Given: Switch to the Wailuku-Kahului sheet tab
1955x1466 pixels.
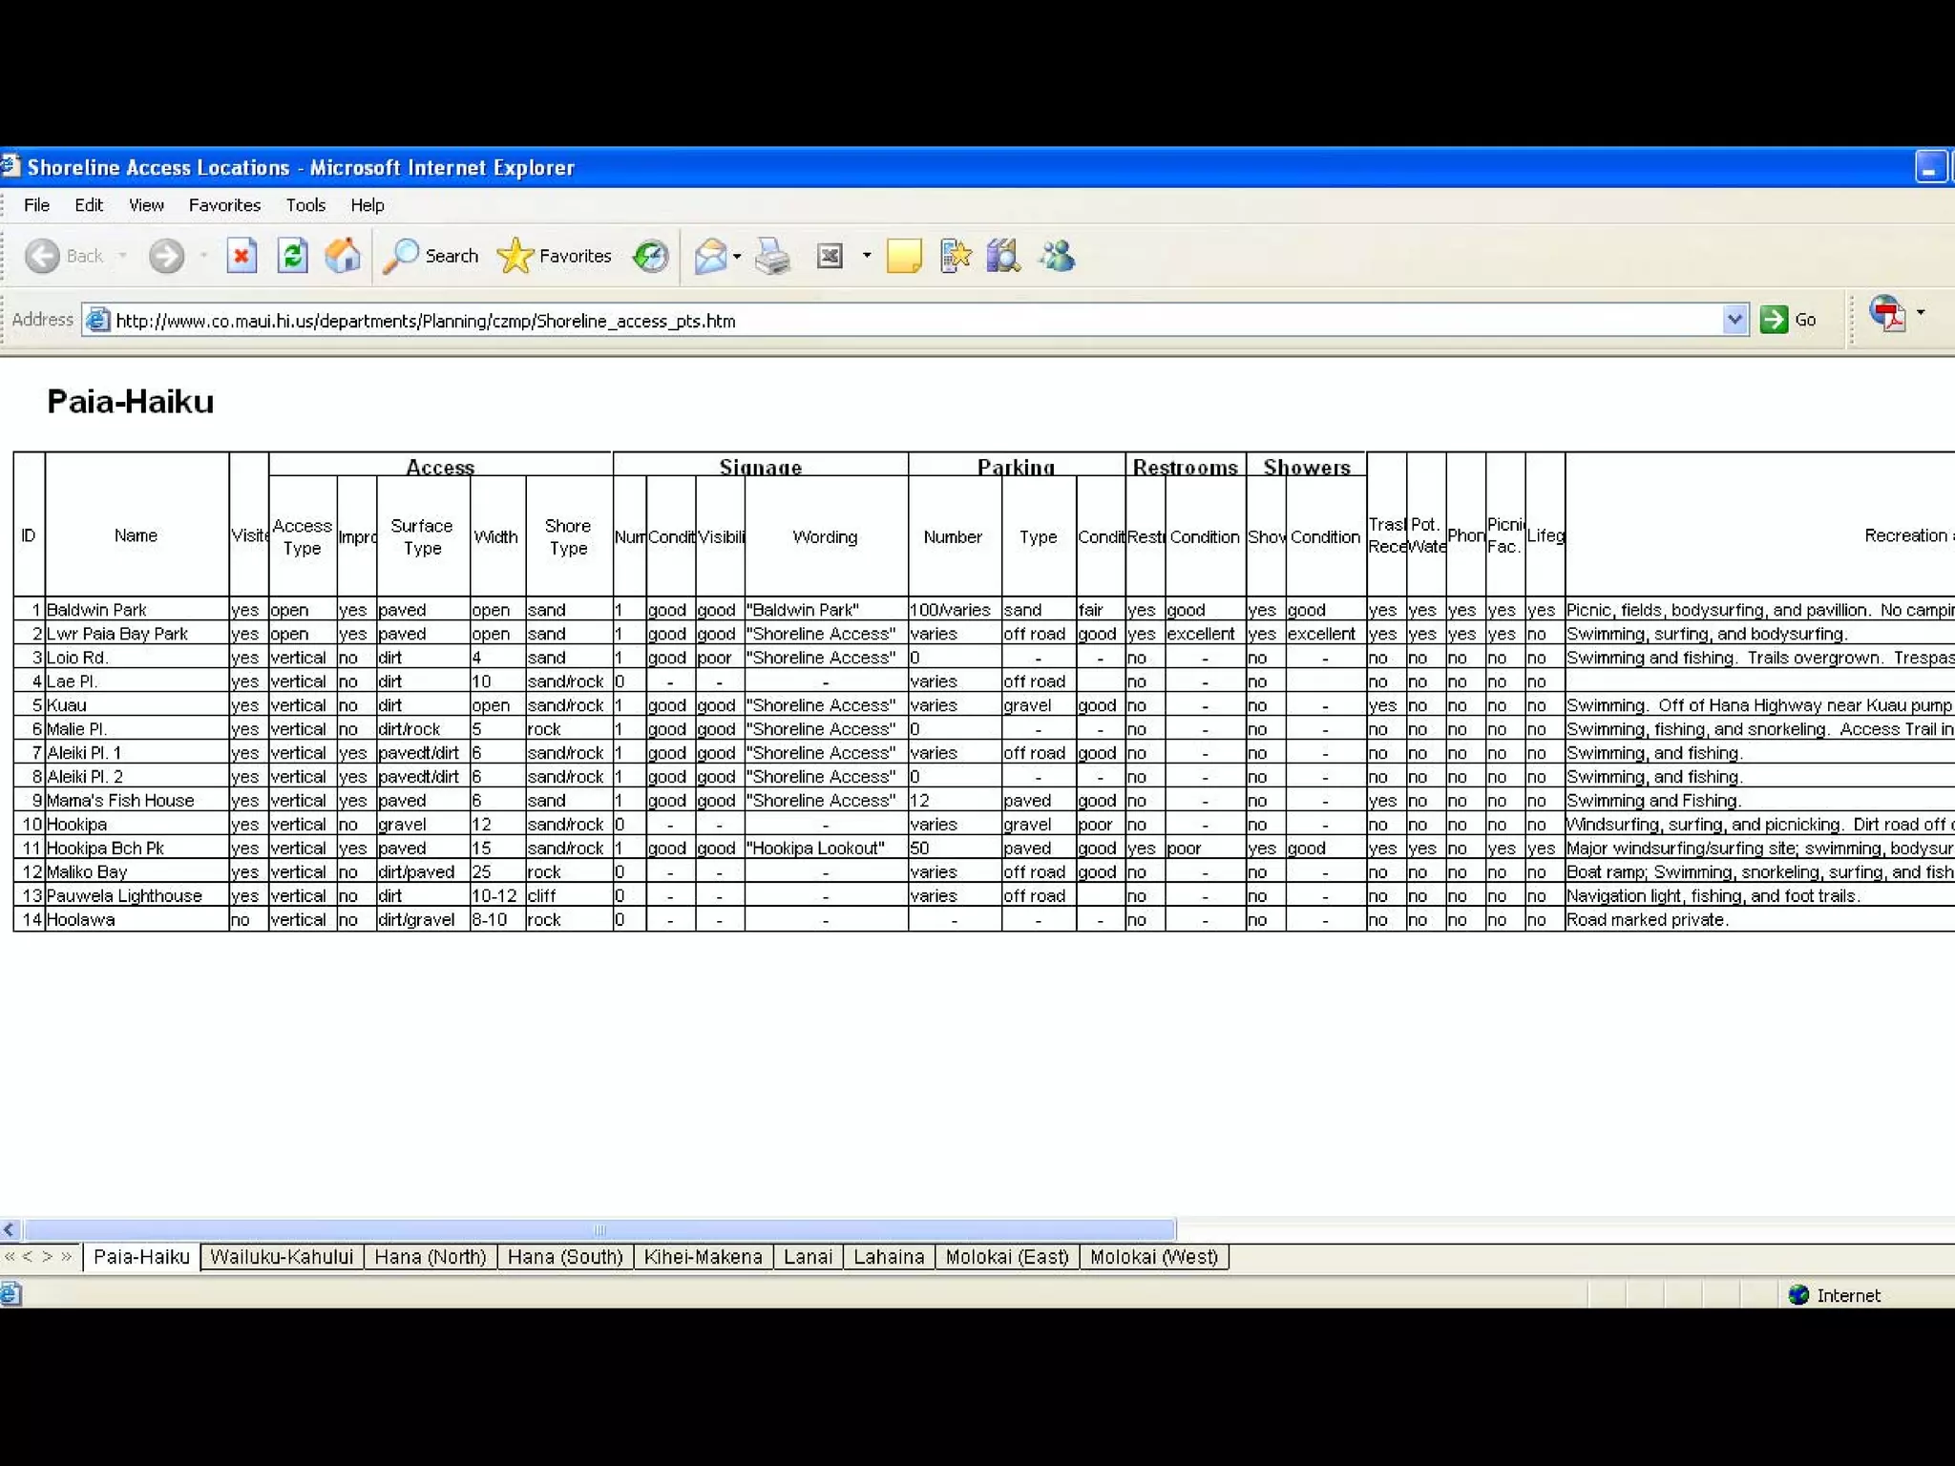Looking at the screenshot, I should pos(282,1257).
